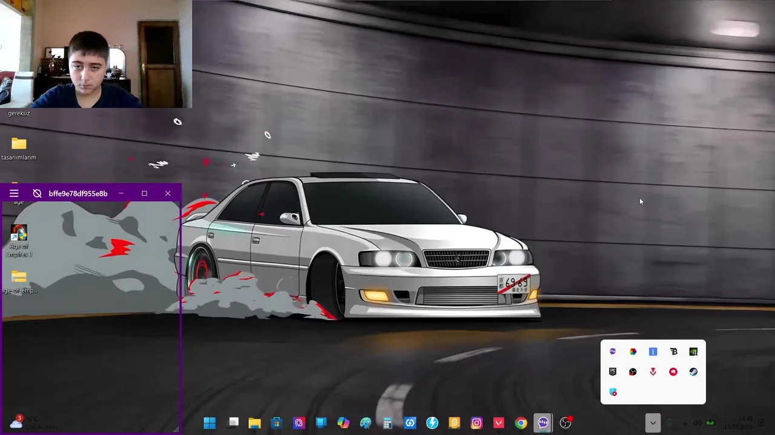Image resolution: width=775 pixels, height=435 pixels.
Task: Select the gereksiz desktop label
Action: tap(19, 113)
